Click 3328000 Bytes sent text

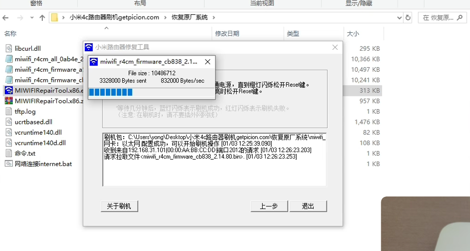[x=123, y=81]
